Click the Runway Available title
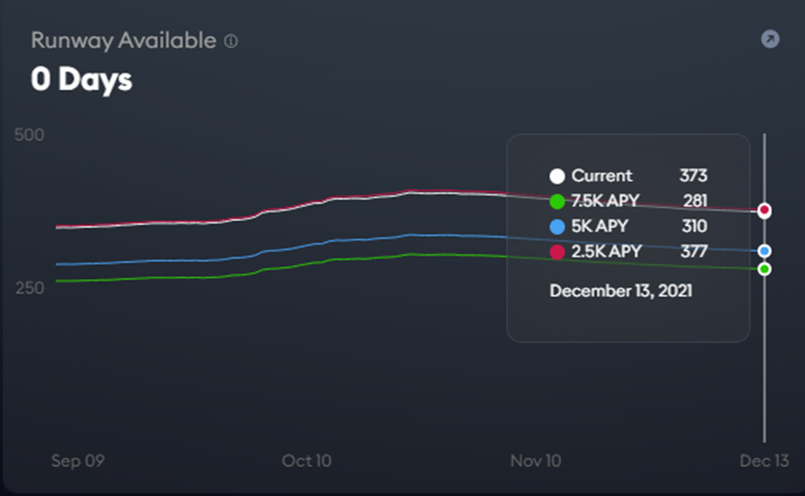 pos(123,40)
